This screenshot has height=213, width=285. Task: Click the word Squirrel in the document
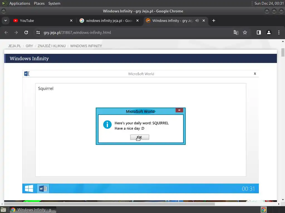46,88
